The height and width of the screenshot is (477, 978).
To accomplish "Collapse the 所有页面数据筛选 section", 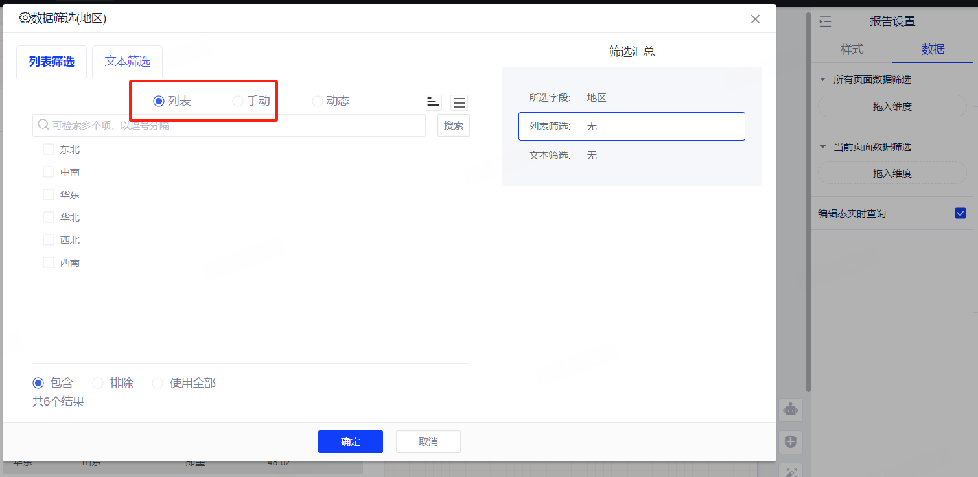I will pyautogui.click(x=823, y=80).
